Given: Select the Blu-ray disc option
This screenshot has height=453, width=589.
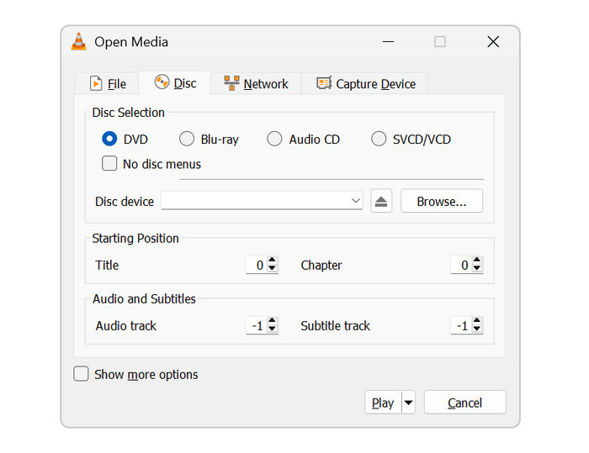Looking at the screenshot, I should [187, 139].
